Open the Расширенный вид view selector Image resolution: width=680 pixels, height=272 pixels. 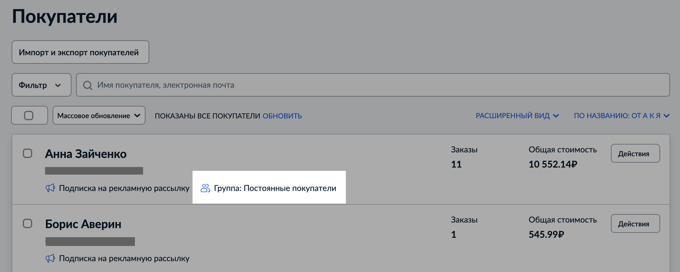(x=517, y=116)
